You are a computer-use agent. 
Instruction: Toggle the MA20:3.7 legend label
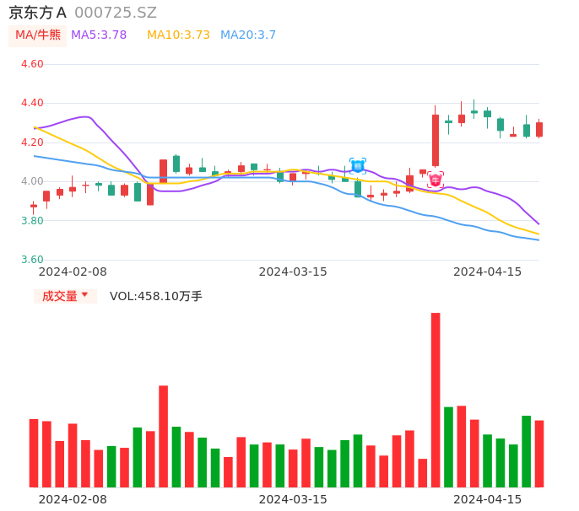coord(248,35)
